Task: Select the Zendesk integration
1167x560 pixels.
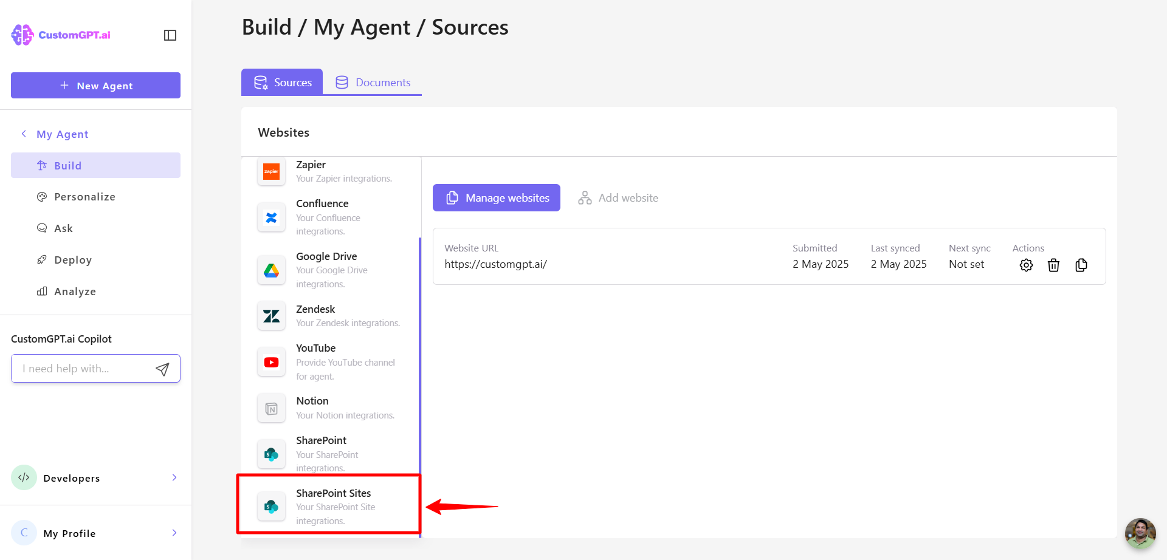Action: tap(330, 316)
